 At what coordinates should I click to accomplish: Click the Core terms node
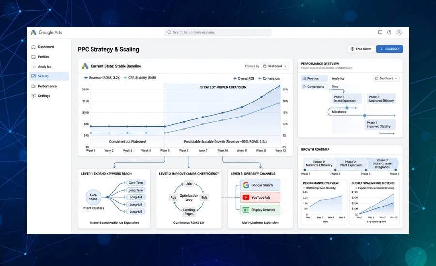pos(93,197)
